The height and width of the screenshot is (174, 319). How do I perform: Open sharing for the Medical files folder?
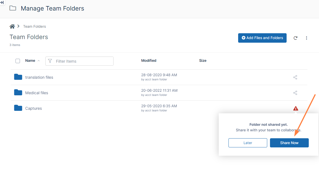coord(295,93)
